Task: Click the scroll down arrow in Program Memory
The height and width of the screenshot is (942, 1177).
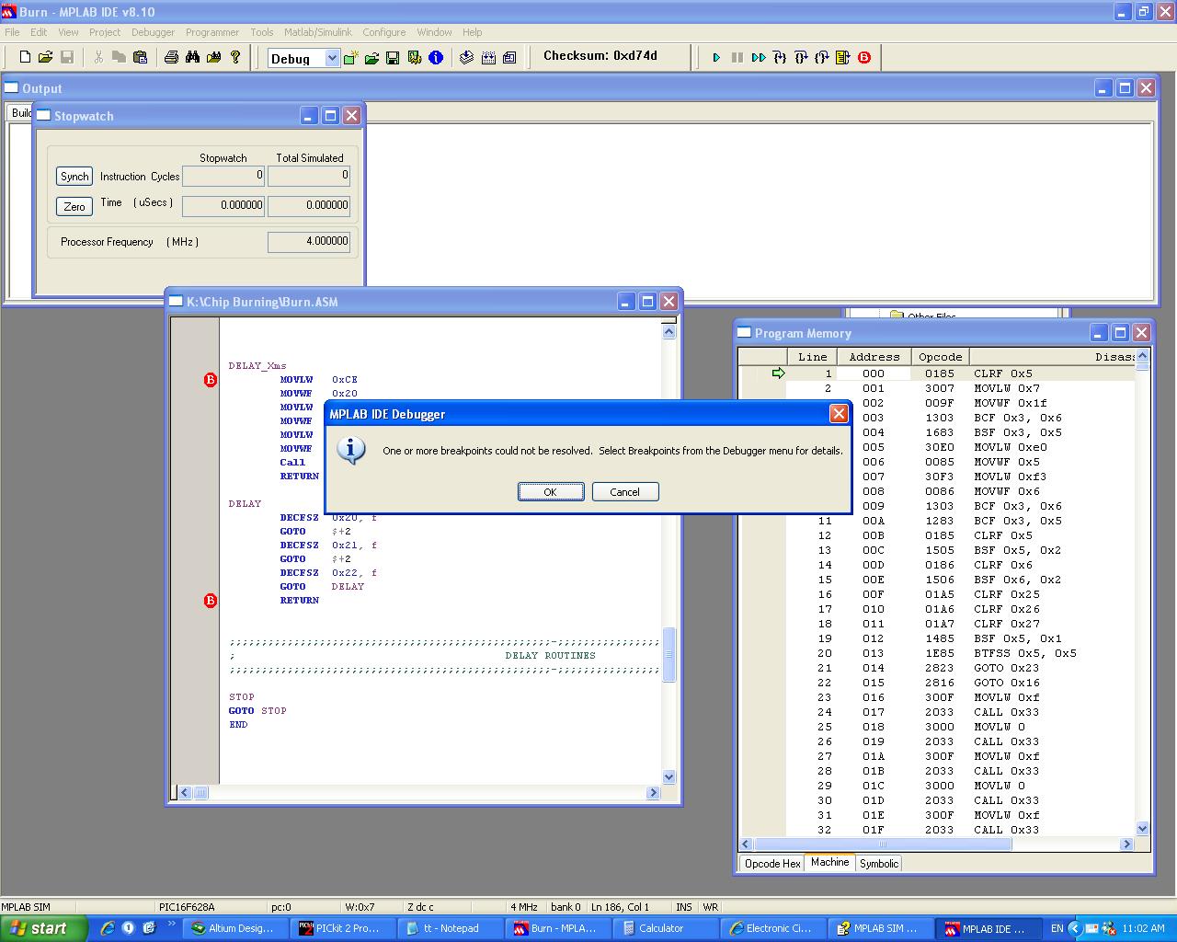Action: 1142,829
